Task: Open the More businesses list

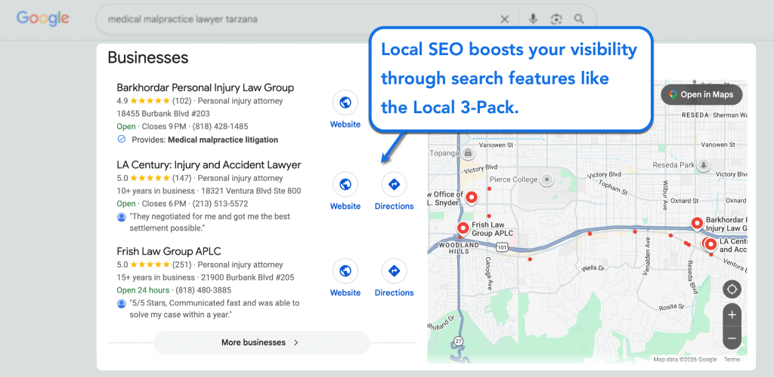Action: [261, 342]
